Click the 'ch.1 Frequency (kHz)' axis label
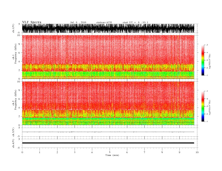This screenshot has height=171, width=222. click(x=15, y=54)
